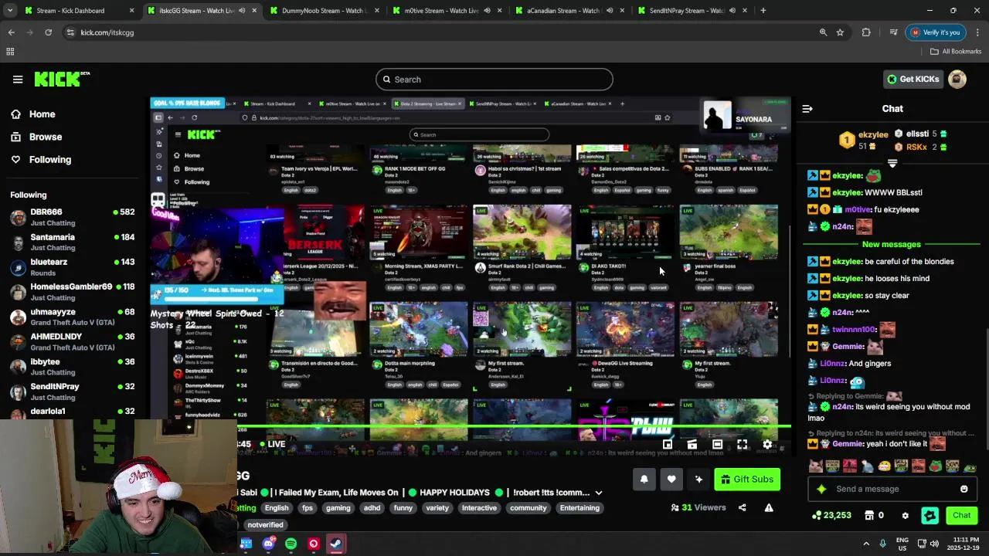Jump to New messages in chat
The image size is (989, 556).
tap(892, 244)
